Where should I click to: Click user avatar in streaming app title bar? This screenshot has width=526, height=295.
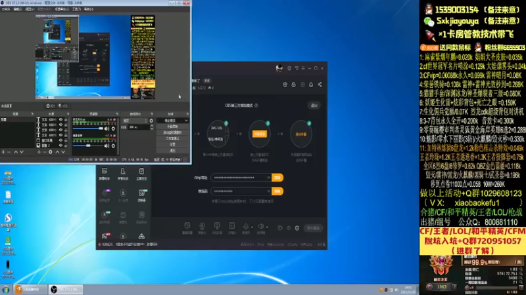[279, 68]
